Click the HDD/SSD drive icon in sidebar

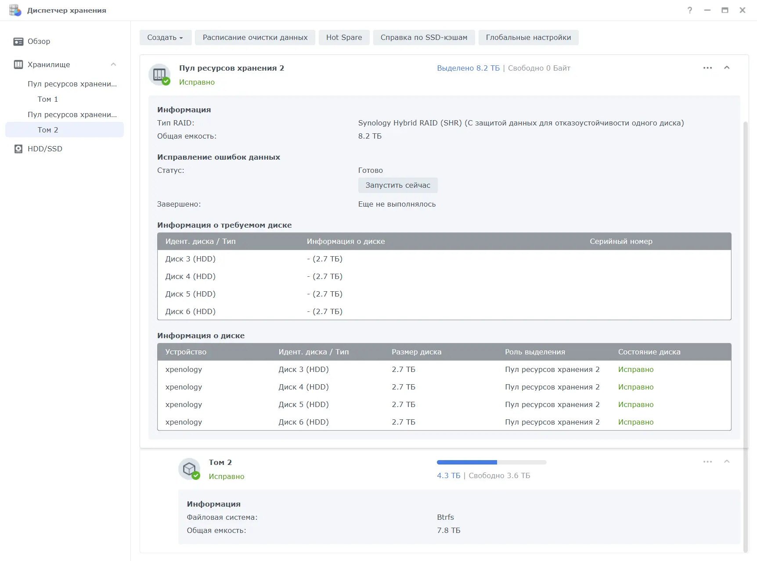pyautogui.click(x=18, y=149)
